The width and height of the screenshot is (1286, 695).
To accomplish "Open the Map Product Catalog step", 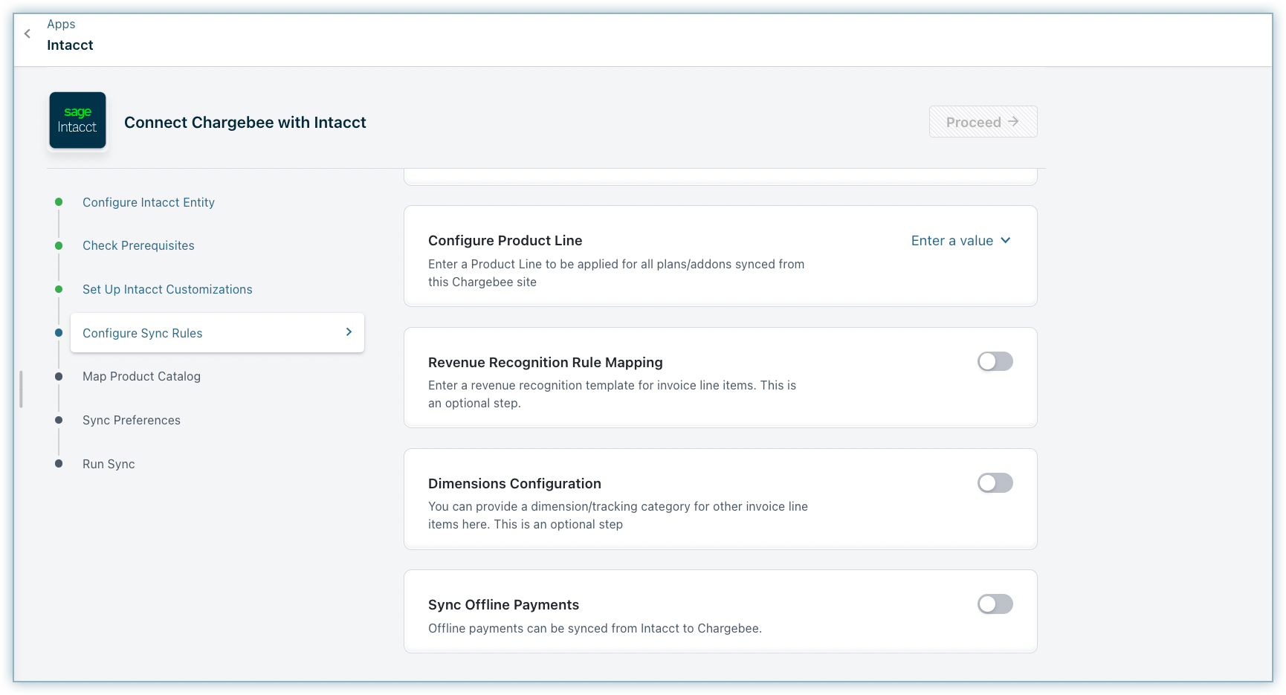I will [x=141, y=376].
